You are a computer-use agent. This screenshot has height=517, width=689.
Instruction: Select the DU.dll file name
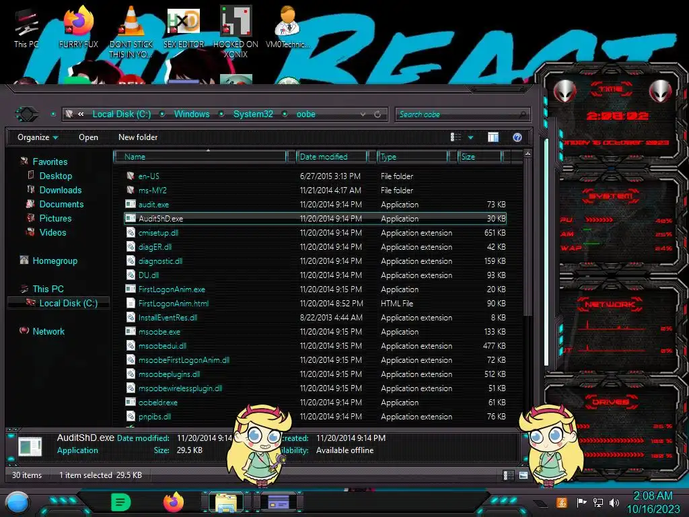click(x=149, y=275)
